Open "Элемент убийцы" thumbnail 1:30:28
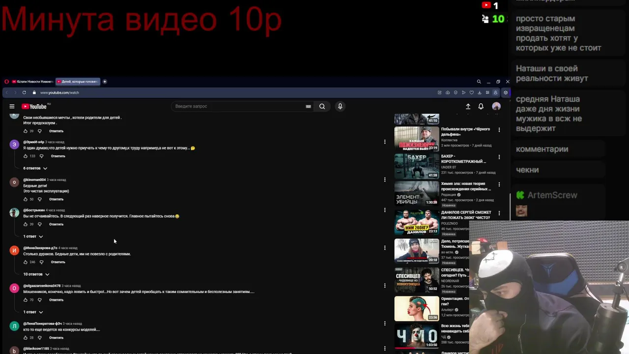The height and width of the screenshot is (354, 629). pos(417,193)
